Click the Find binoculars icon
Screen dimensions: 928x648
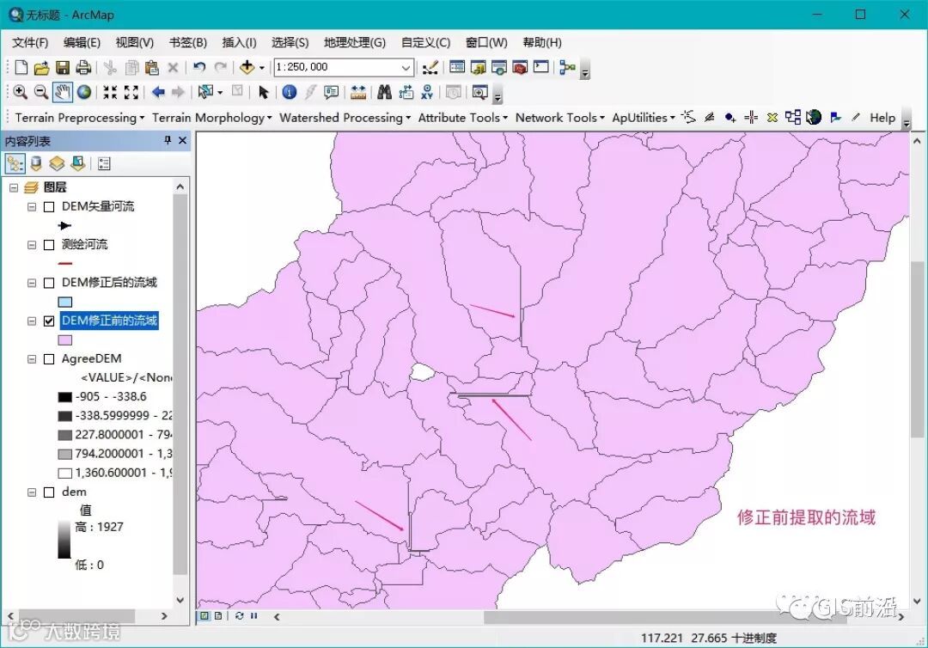(x=385, y=92)
